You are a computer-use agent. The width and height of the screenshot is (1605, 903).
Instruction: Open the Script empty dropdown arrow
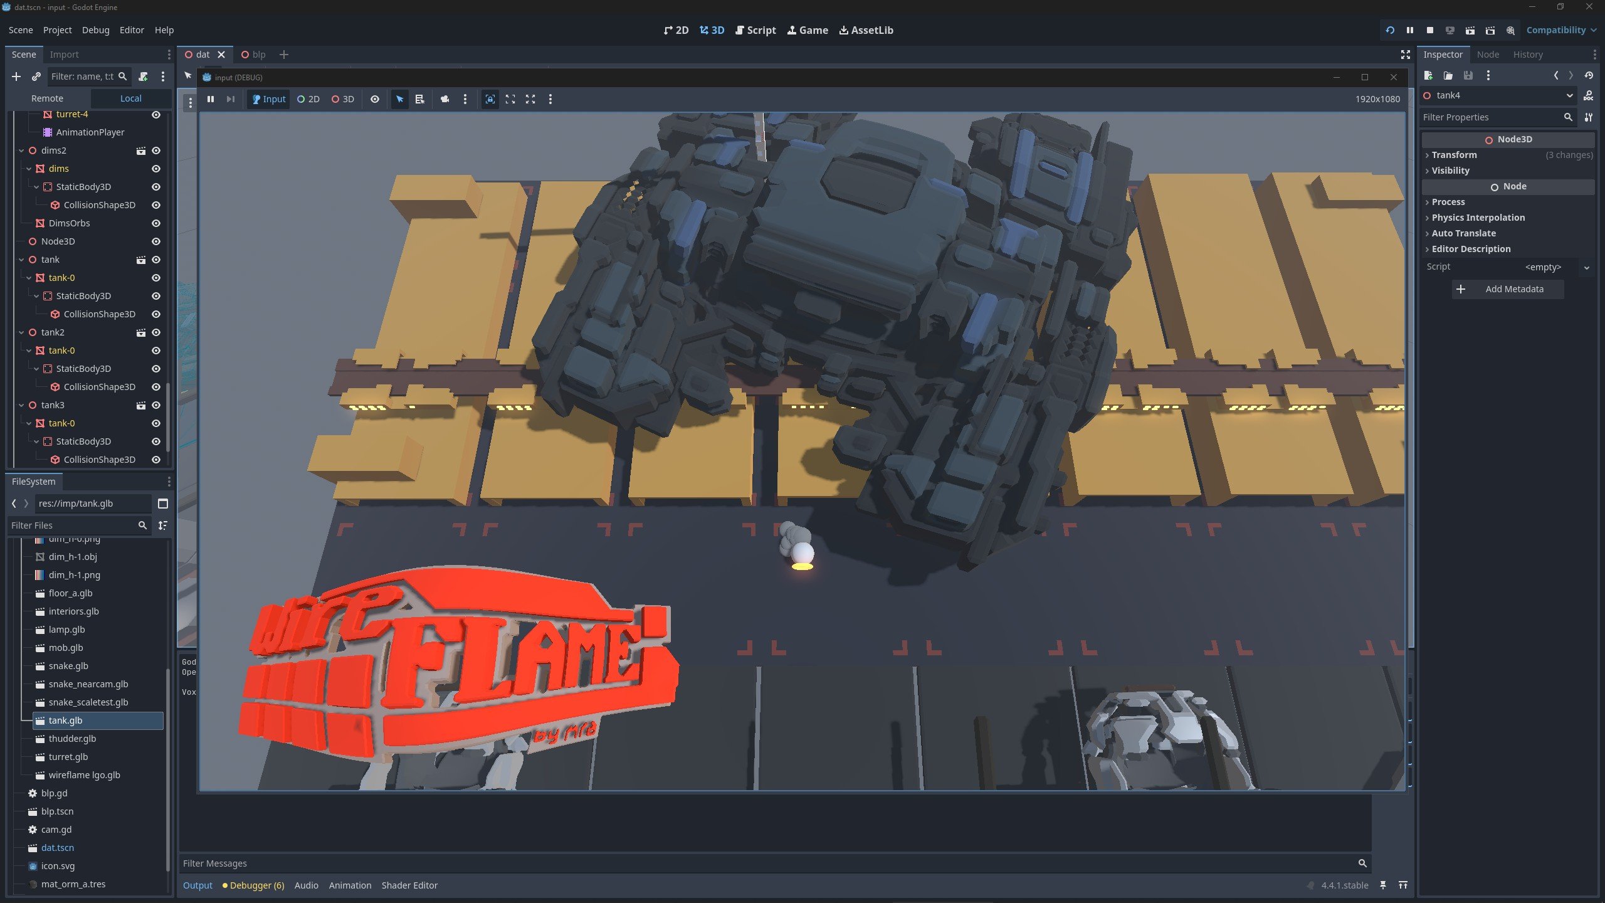click(1586, 267)
